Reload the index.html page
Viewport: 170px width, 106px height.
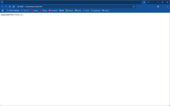click(x=10, y=7)
